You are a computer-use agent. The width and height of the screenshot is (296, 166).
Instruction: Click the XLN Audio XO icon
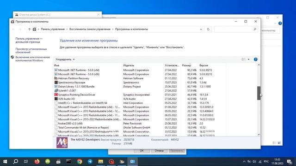(x=56, y=99)
